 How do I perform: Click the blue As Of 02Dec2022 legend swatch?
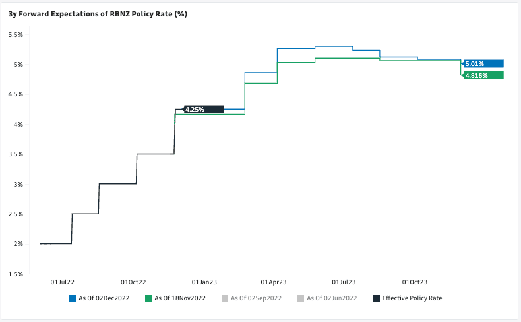pos(73,298)
